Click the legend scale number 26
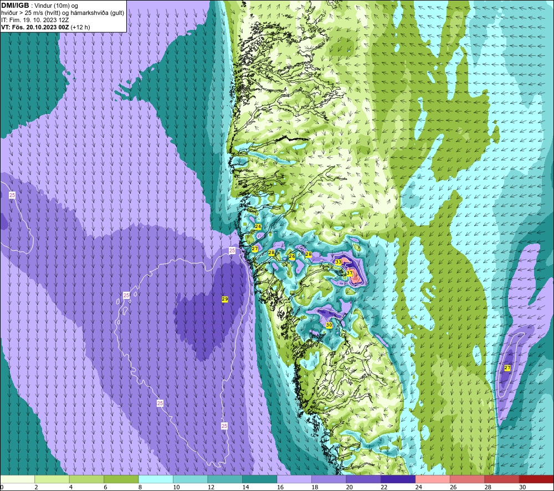The height and width of the screenshot is (491, 554). pyautogui.click(x=453, y=487)
